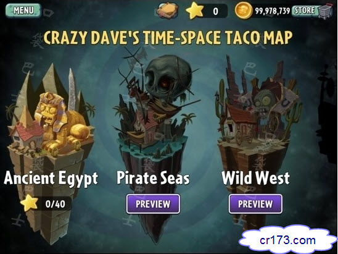Screen dimensions: 338x254
Task: Click the star icon in top bar
Action: 195,11
